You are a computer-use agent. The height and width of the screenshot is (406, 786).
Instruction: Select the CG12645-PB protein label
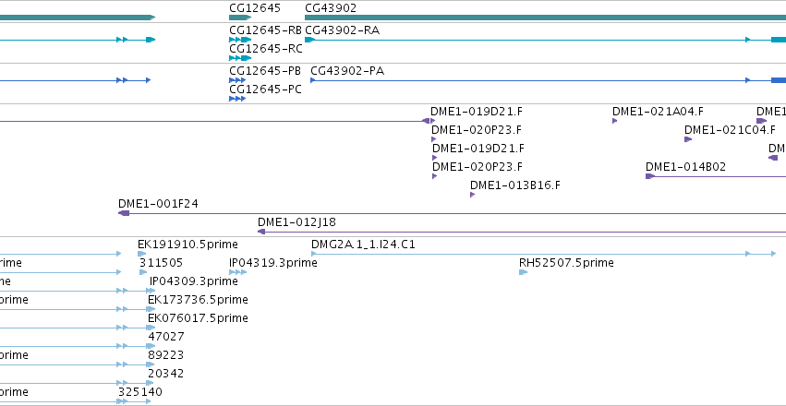click(x=265, y=70)
